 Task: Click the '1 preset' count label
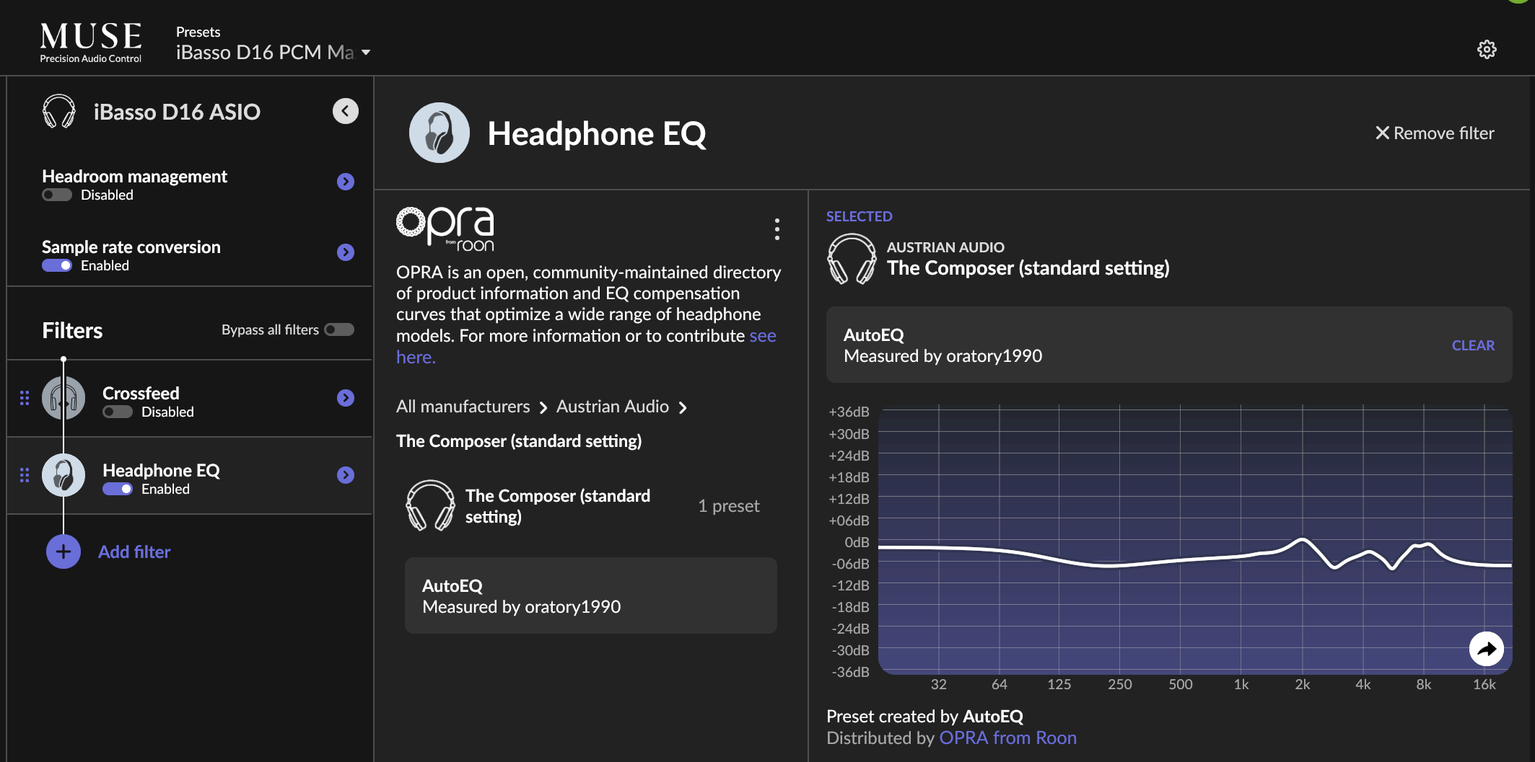click(729, 506)
